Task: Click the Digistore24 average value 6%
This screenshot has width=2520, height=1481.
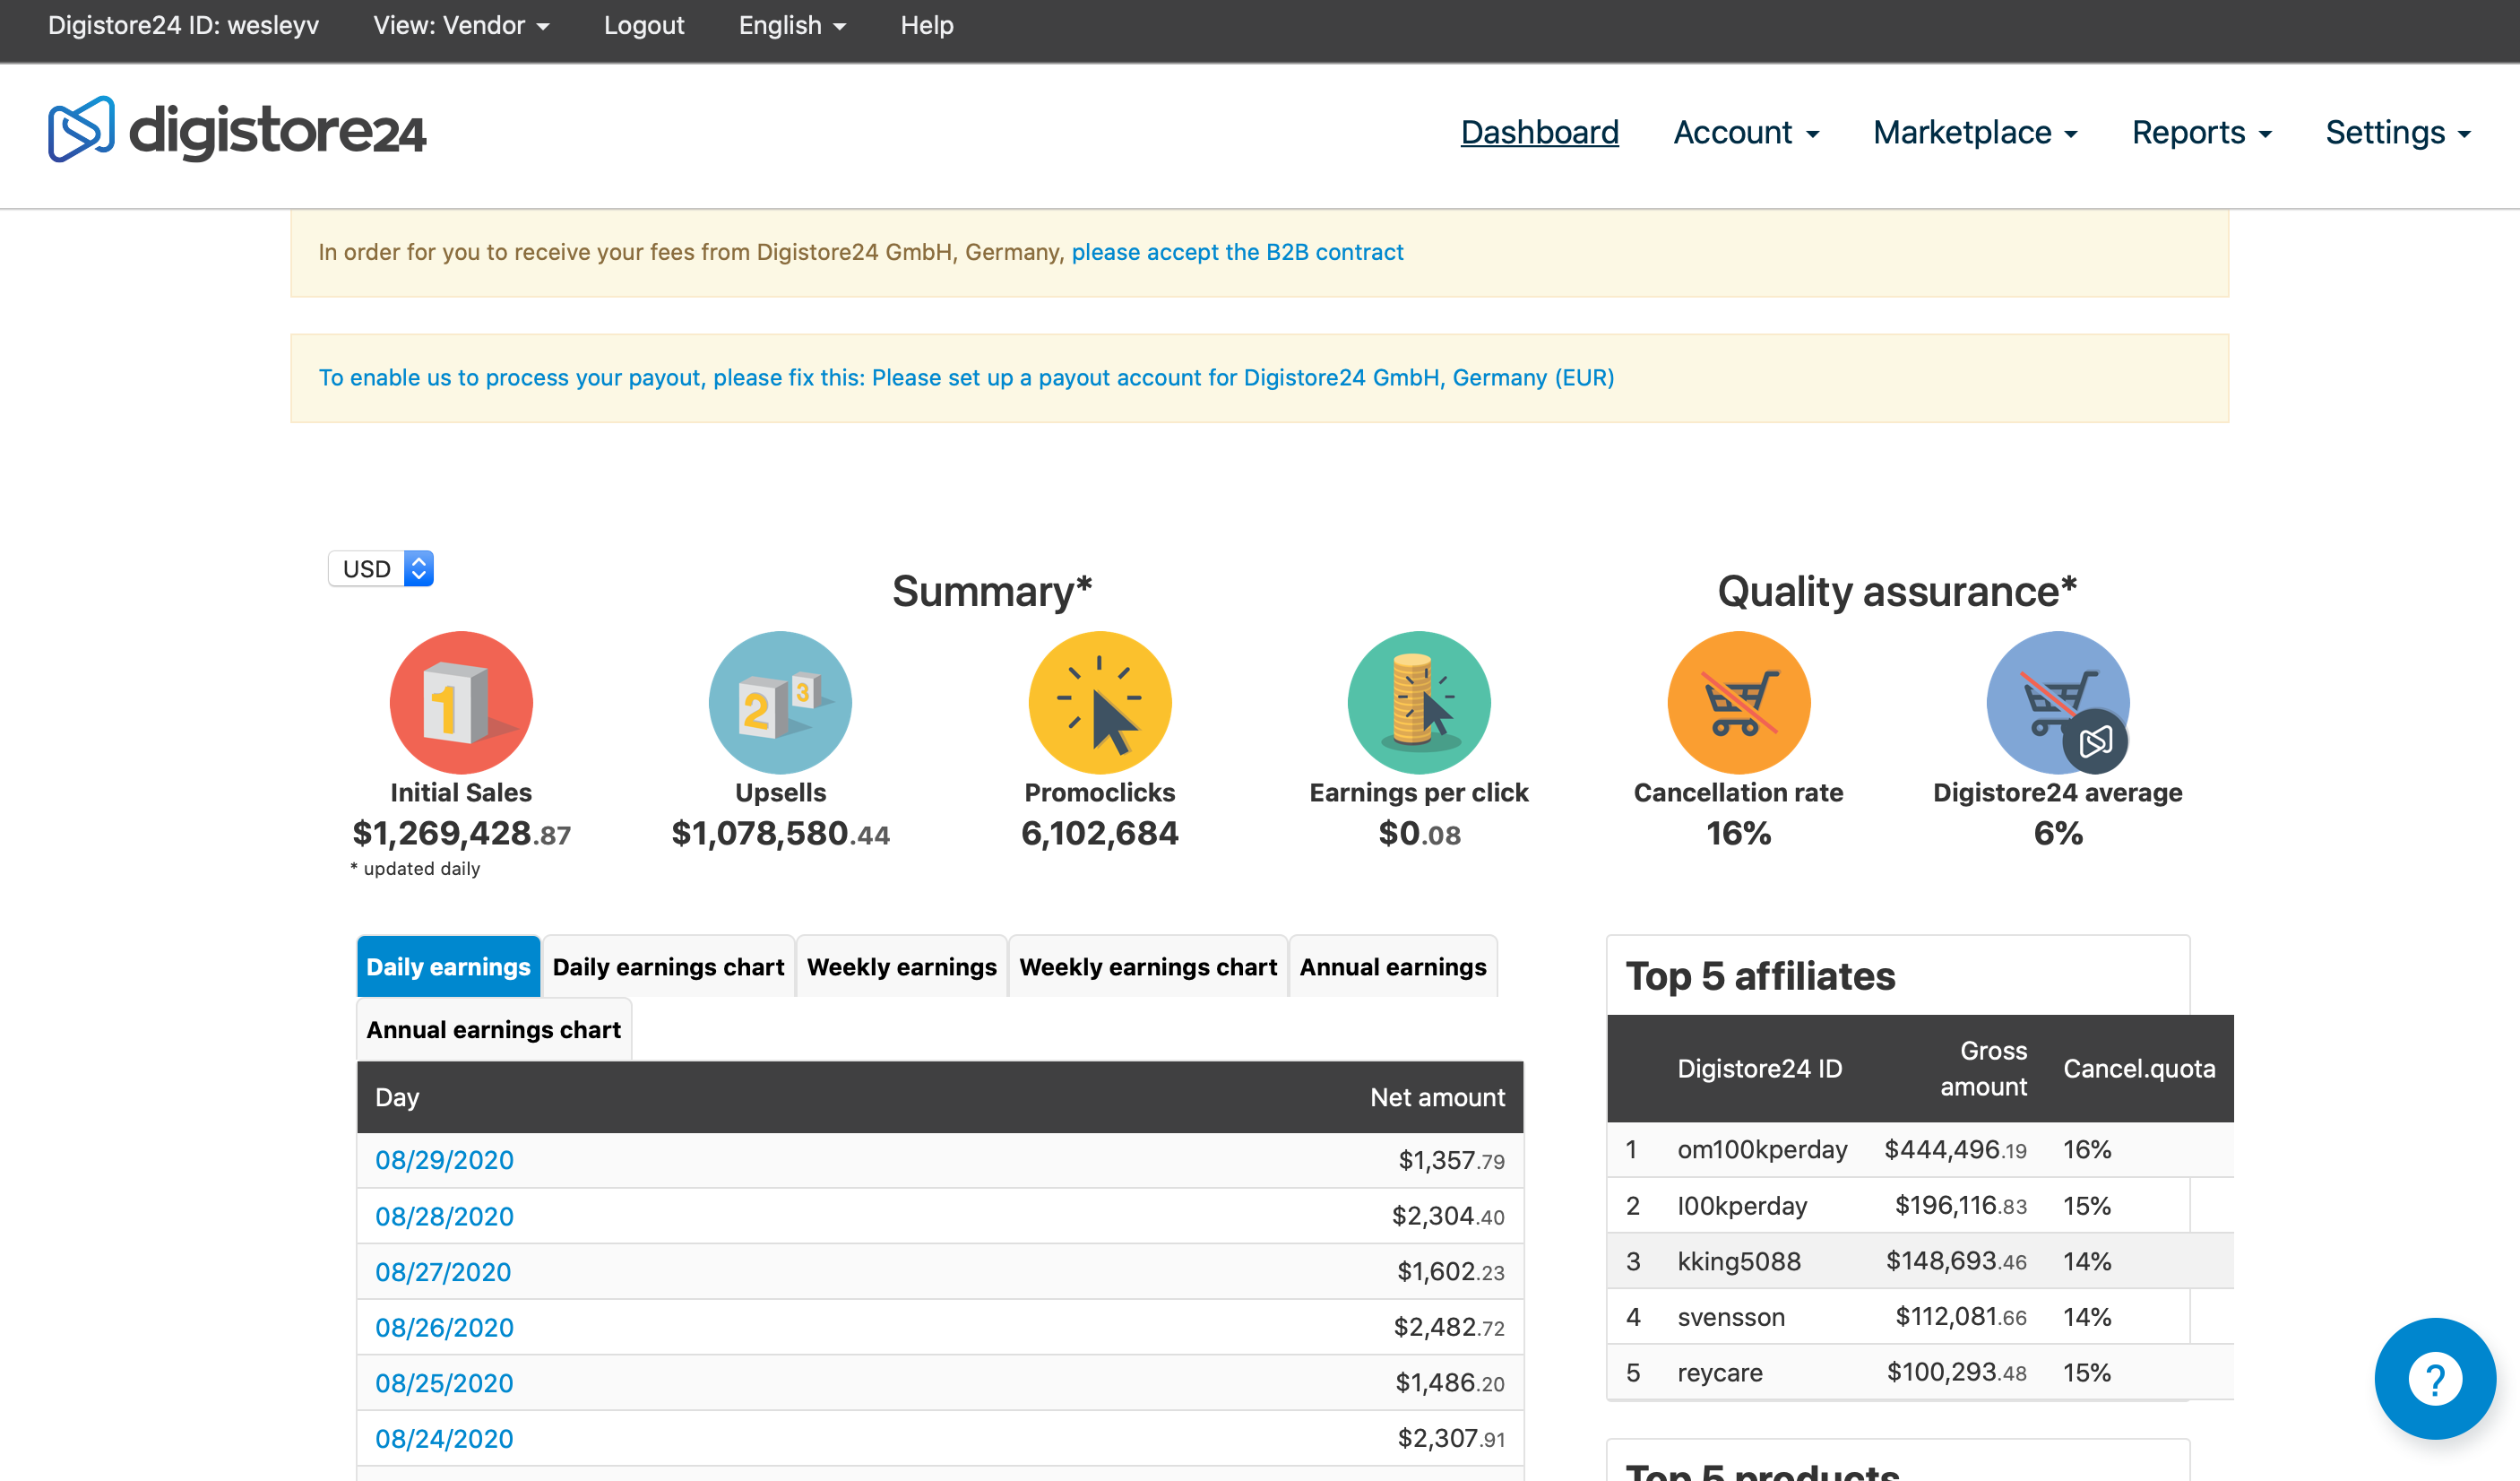Action: [x=2058, y=833]
